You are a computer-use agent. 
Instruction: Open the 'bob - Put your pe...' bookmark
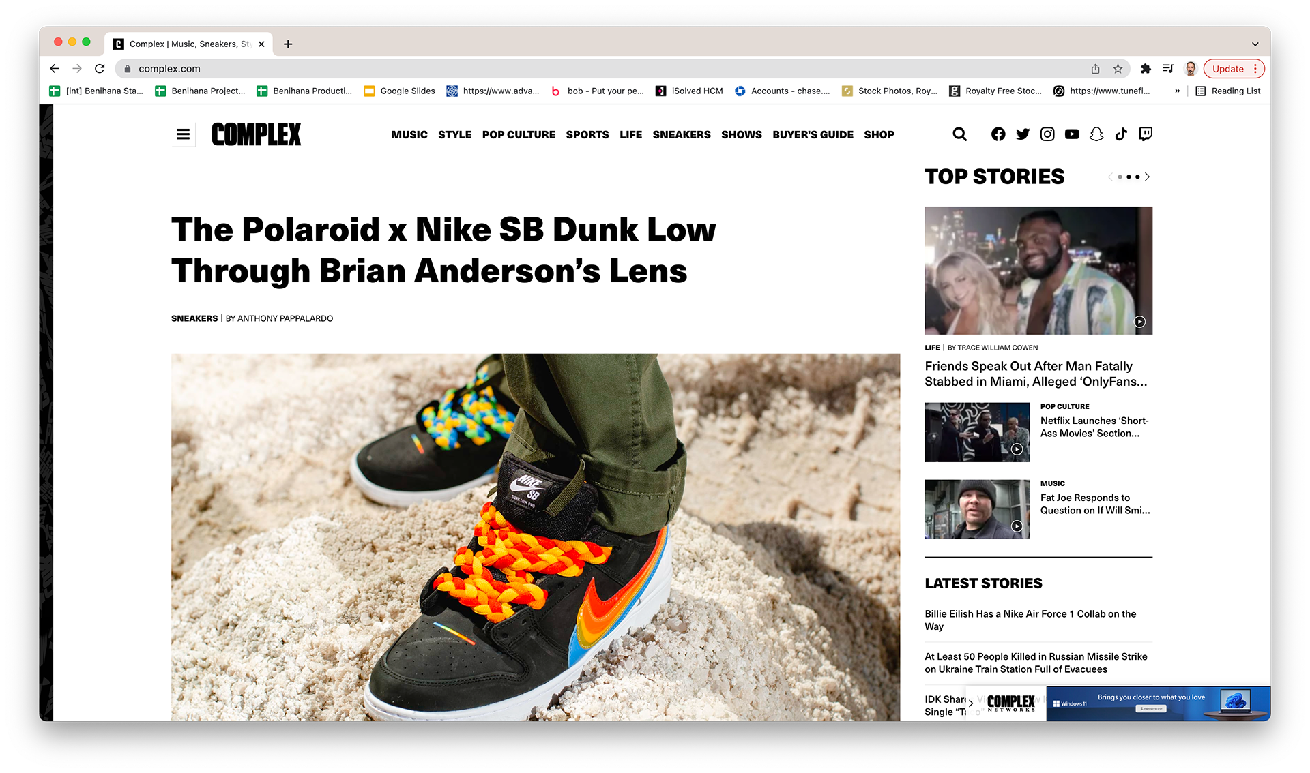click(x=597, y=91)
